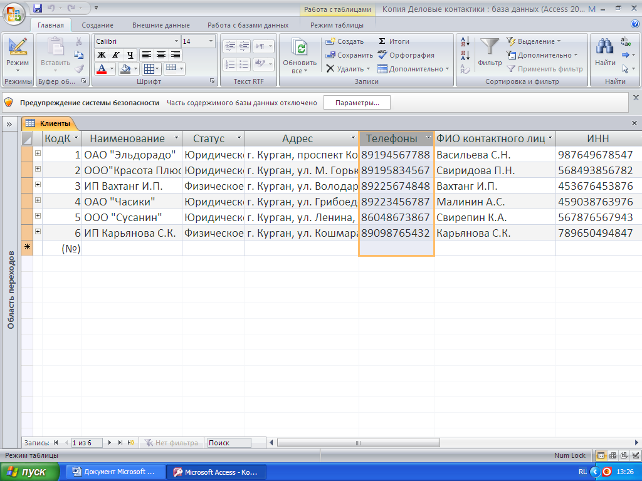The height and width of the screenshot is (481, 642).
Task: Go to the first record
Action: click(x=56, y=443)
